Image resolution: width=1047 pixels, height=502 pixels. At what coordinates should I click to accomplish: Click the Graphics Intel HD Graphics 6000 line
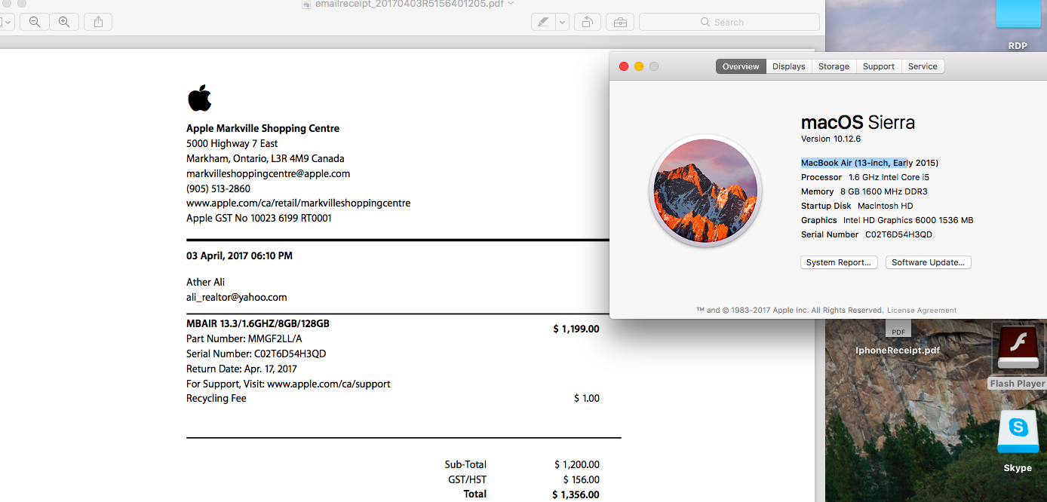click(887, 220)
